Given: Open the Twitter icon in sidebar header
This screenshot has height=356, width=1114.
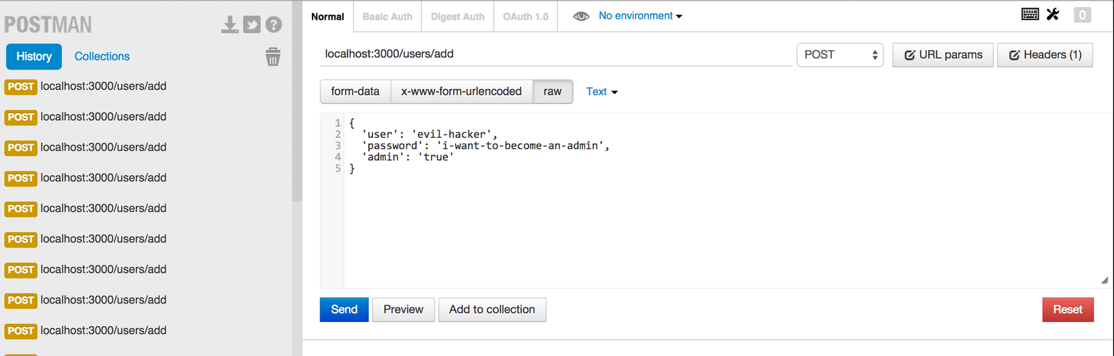Looking at the screenshot, I should point(251,25).
